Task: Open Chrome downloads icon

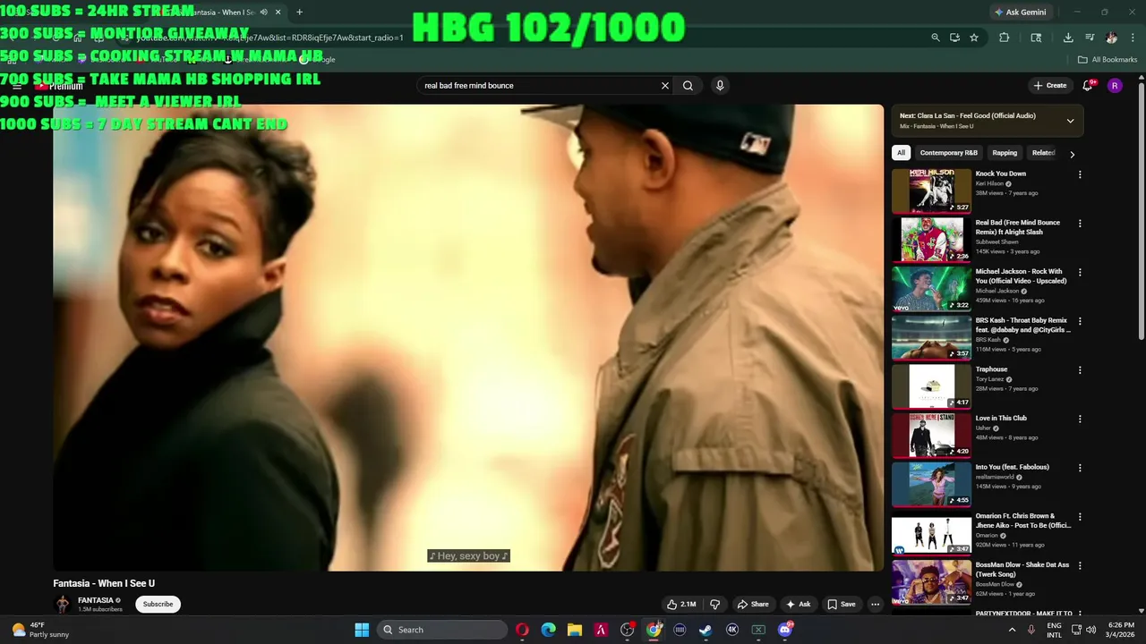Action: [x=1068, y=38]
